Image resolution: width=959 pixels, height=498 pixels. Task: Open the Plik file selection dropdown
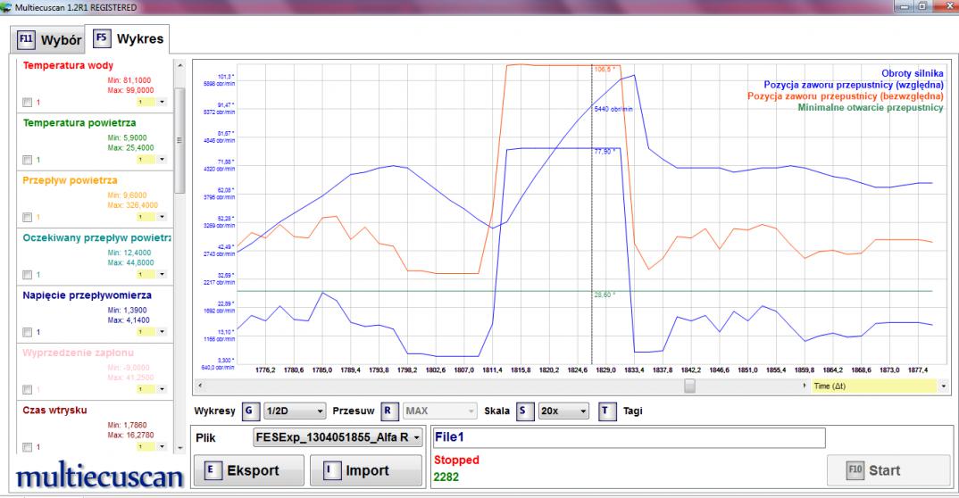(x=338, y=437)
